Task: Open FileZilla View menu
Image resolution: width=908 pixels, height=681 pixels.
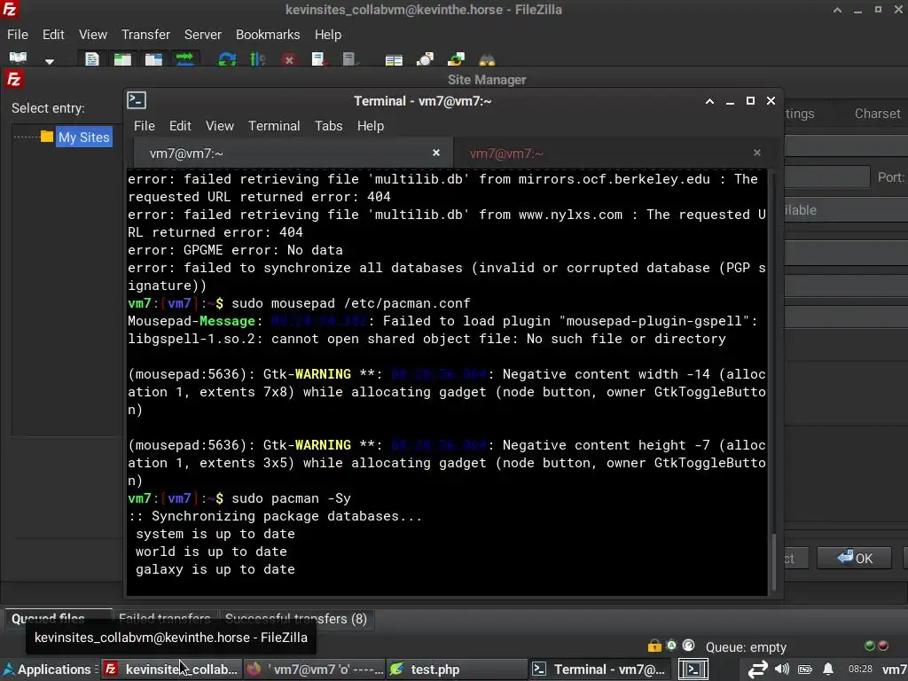Action: coord(92,35)
